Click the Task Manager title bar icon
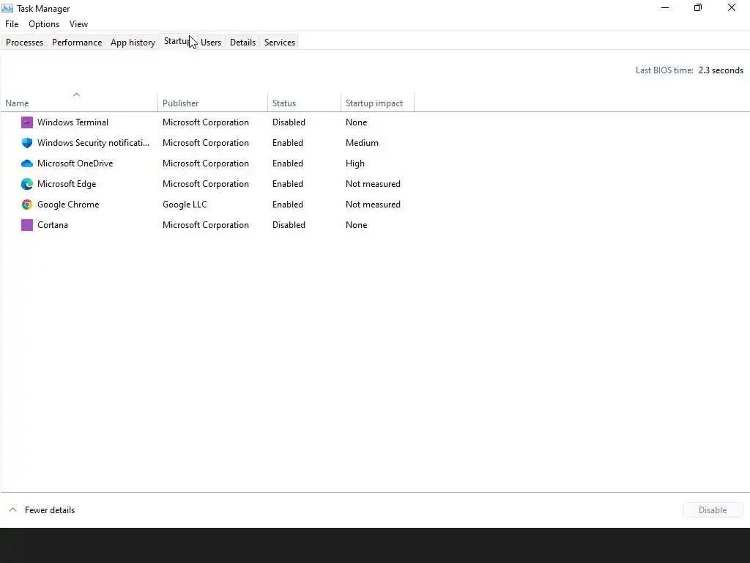This screenshot has height=563, width=750. [7, 8]
